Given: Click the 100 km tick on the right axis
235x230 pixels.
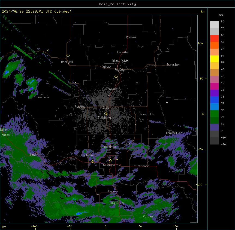Looking at the screenshot, I should (x=200, y=43).
